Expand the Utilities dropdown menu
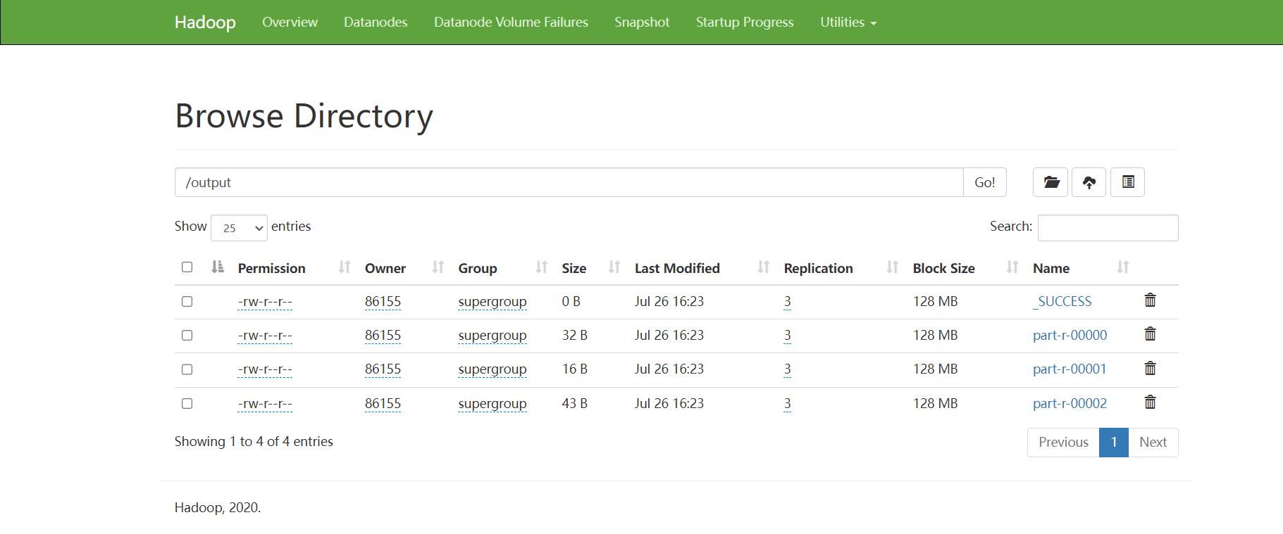Viewport: 1283px width, 534px height. 848,23
